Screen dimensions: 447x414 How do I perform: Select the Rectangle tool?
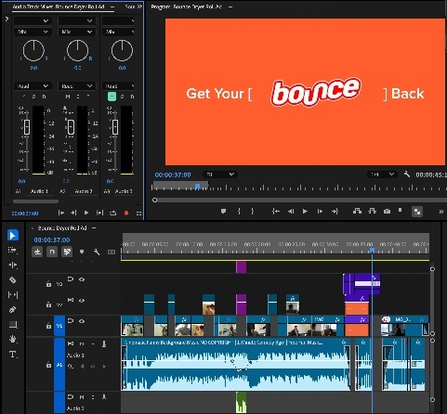point(13,325)
